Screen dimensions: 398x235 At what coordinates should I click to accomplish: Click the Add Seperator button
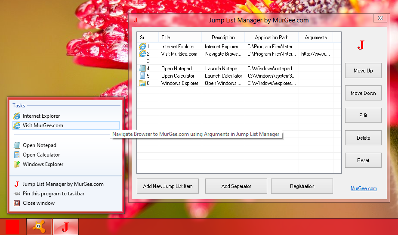pyautogui.click(x=236, y=186)
